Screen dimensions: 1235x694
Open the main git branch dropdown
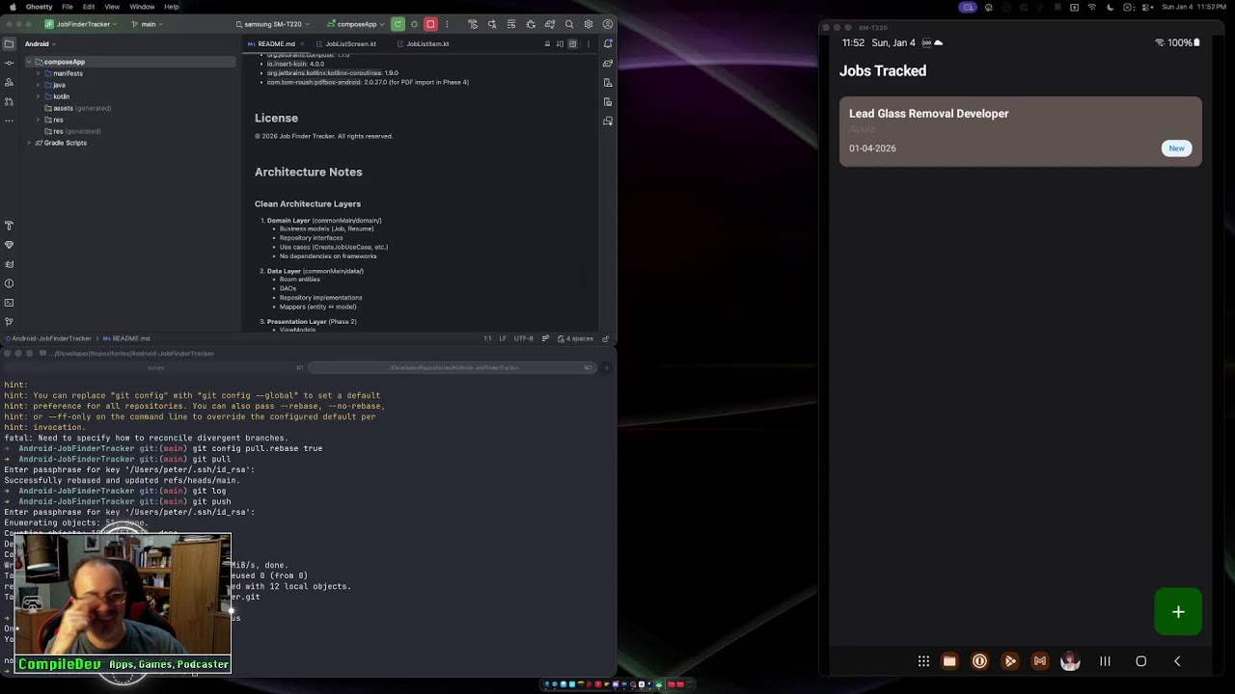[x=148, y=24]
